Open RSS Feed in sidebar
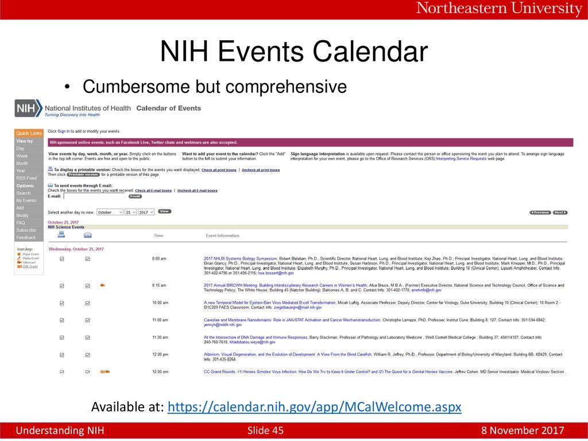This screenshot has height=441, width=588. coord(26,178)
